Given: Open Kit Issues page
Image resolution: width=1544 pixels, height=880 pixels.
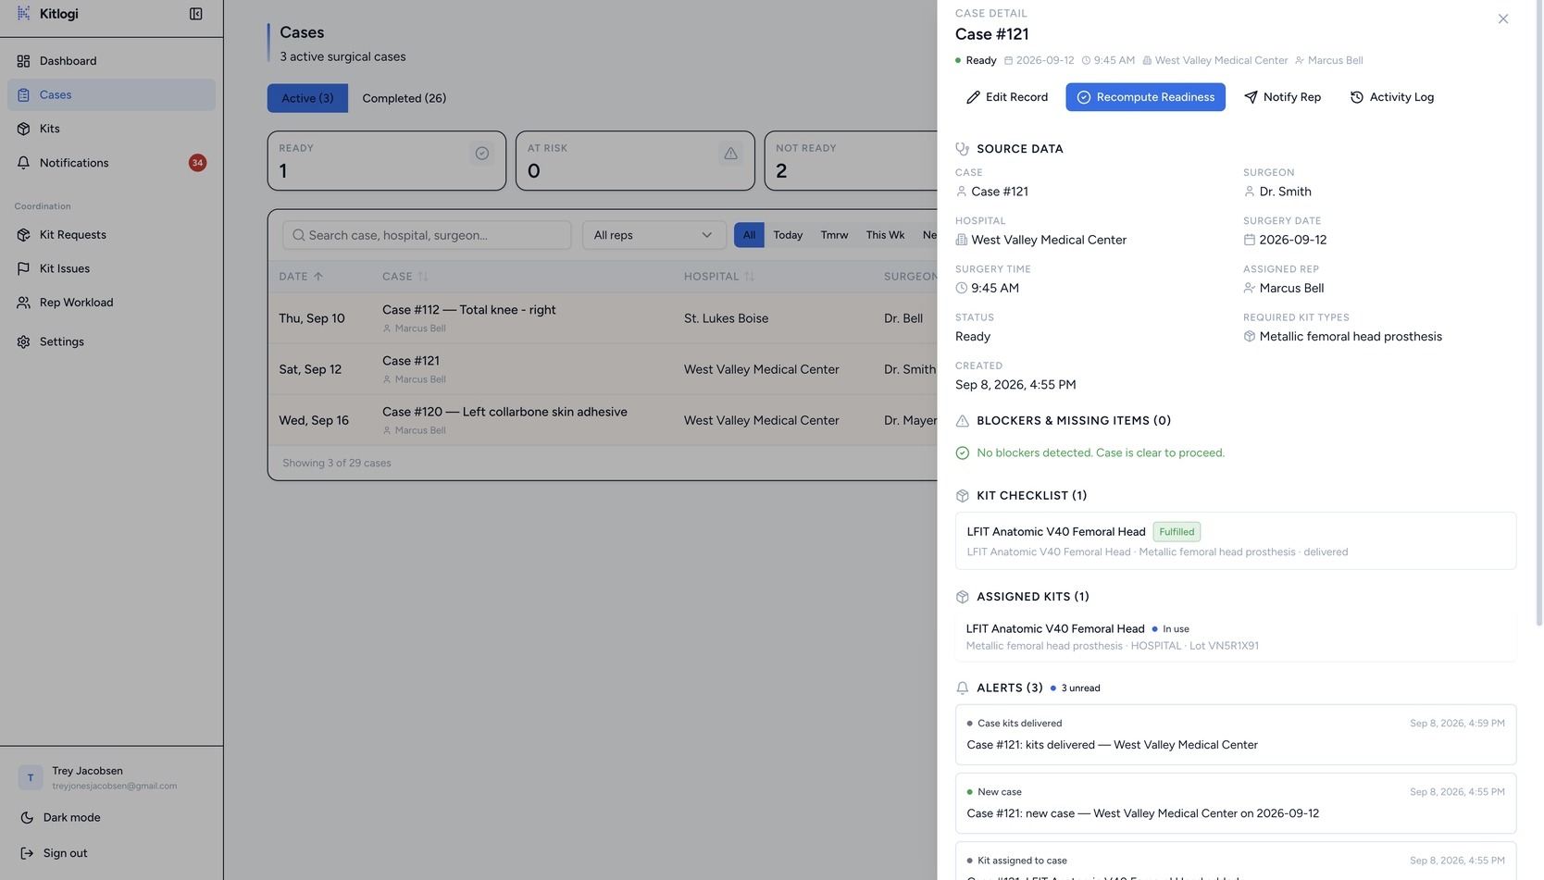Looking at the screenshot, I should [111, 268].
